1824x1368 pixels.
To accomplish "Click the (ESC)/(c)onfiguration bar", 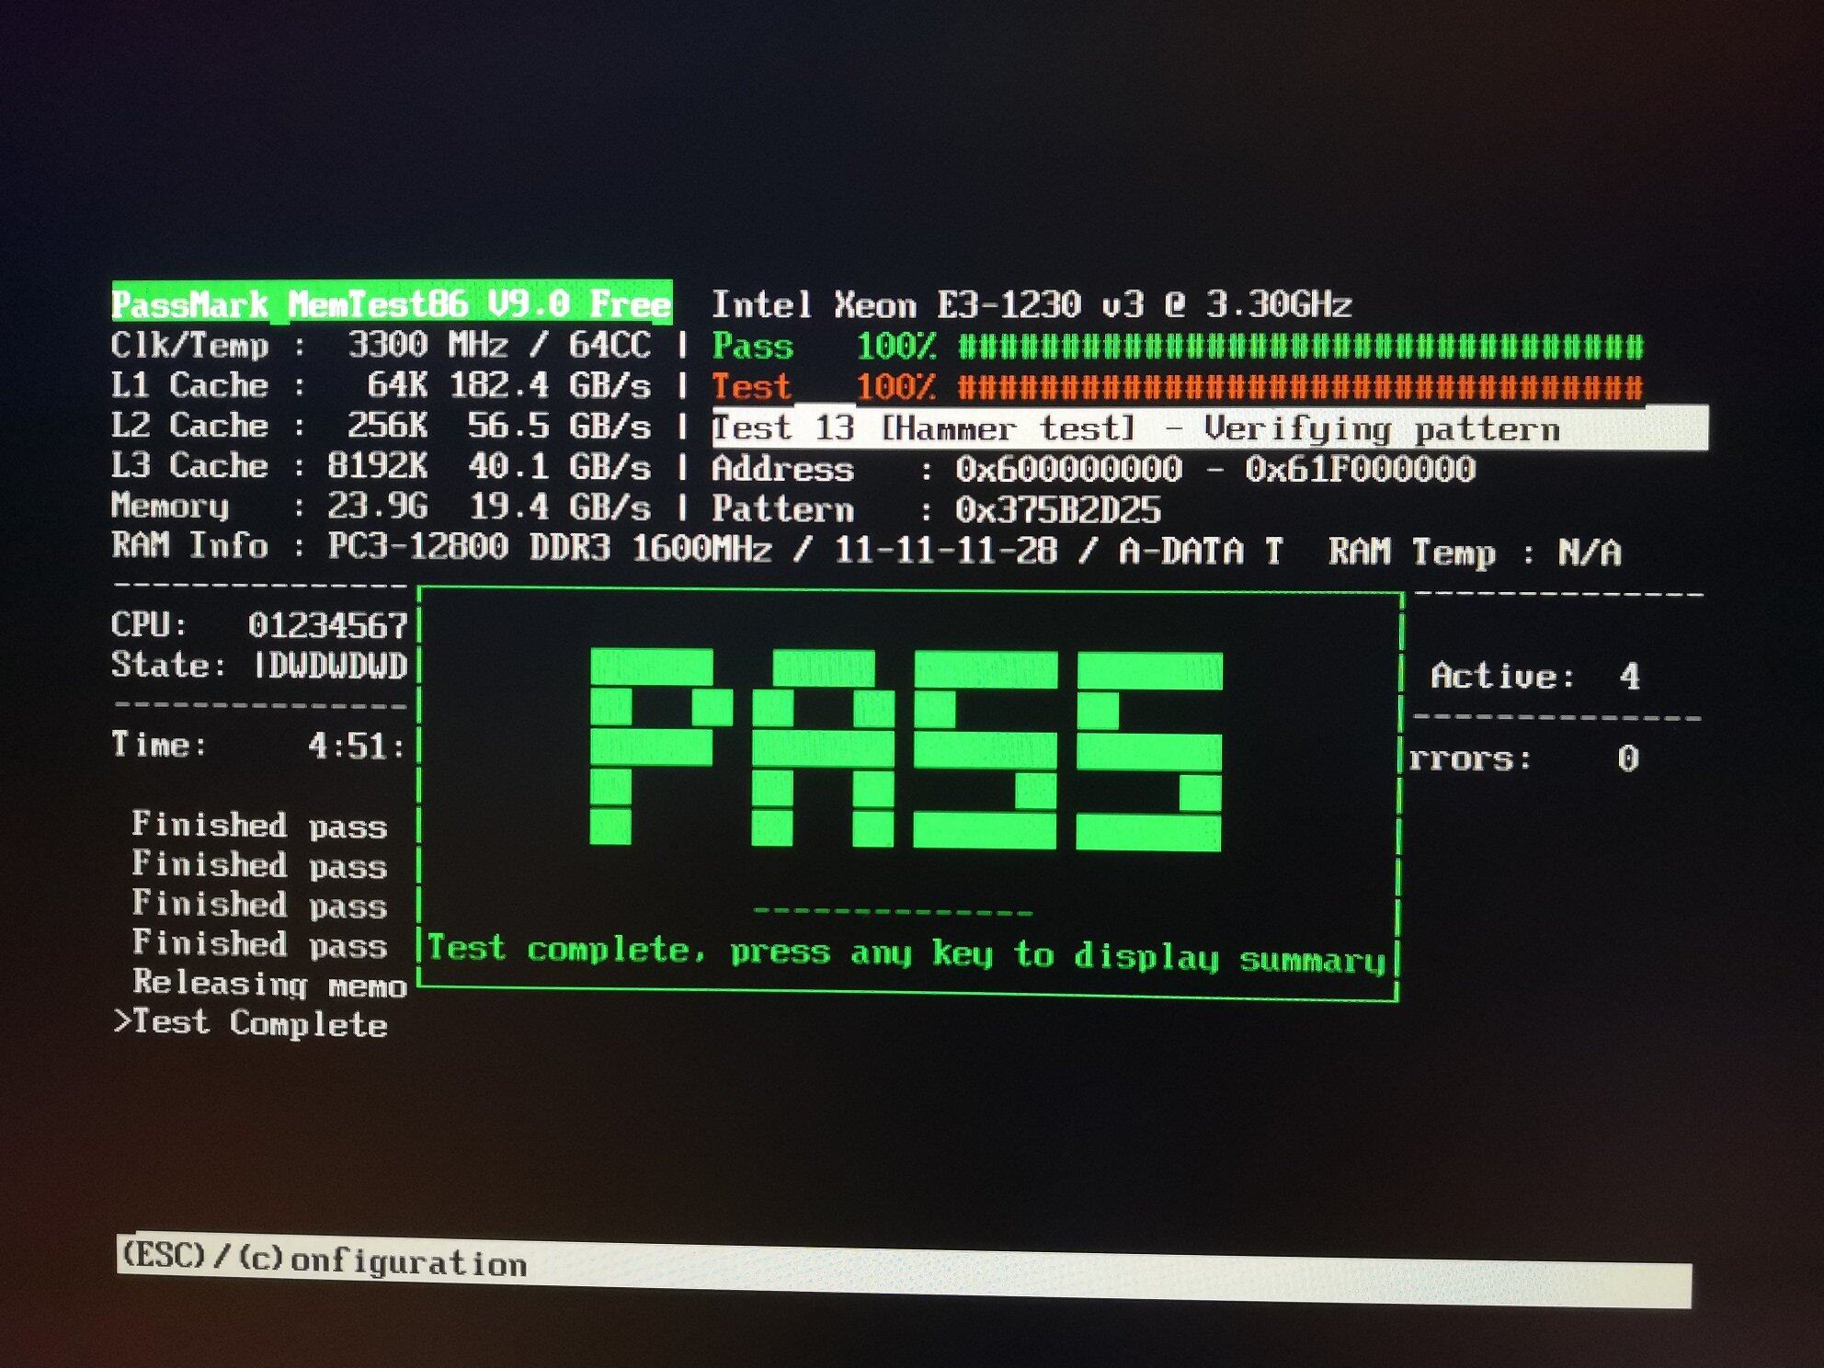I will 903,1270.
